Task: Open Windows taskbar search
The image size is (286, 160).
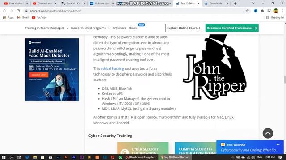Action: click(x=11, y=157)
